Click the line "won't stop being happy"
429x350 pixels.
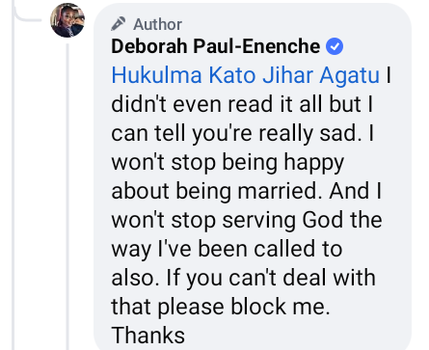click(x=228, y=163)
